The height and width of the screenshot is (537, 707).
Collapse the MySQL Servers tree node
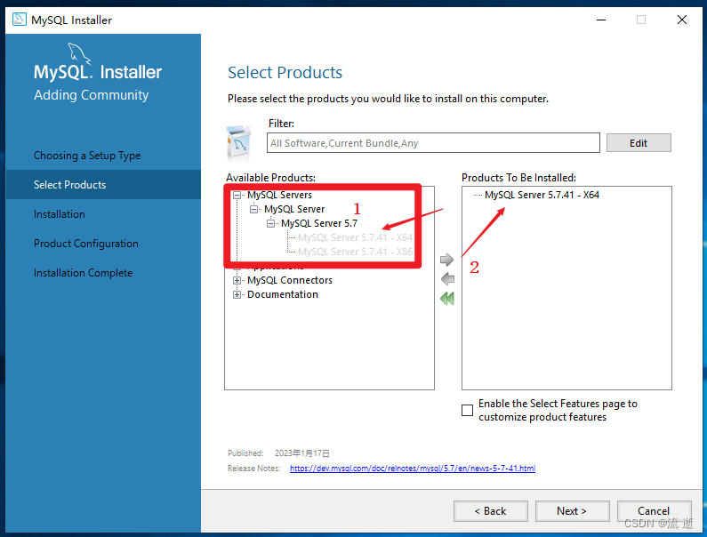237,196
